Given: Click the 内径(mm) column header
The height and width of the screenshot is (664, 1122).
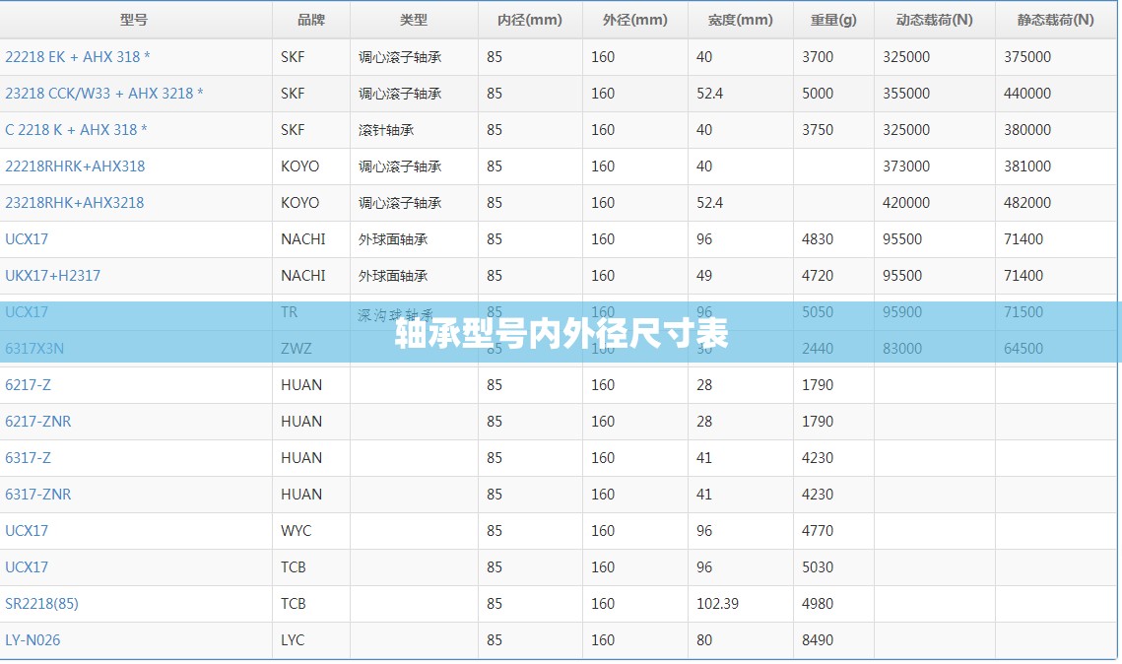Looking at the screenshot, I should tap(530, 20).
